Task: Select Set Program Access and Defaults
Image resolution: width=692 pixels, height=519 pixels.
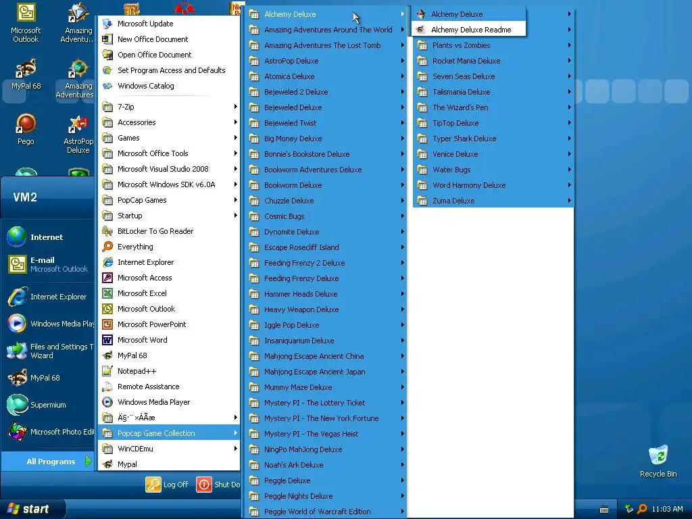Action: 168,70
